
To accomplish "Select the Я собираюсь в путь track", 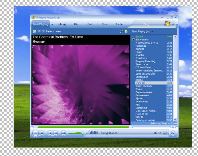I will 154,43.
